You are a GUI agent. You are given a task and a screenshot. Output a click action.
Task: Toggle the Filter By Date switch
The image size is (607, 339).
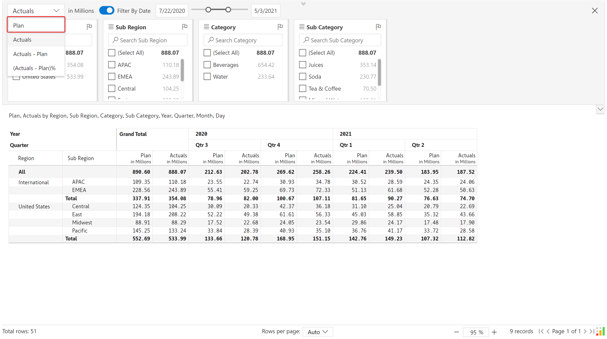click(107, 11)
